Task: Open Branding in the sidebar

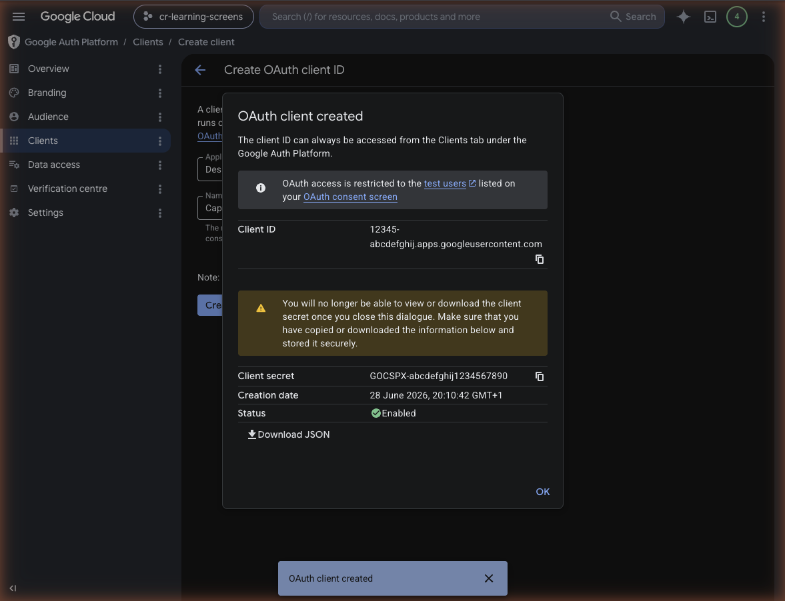Action: click(86, 93)
